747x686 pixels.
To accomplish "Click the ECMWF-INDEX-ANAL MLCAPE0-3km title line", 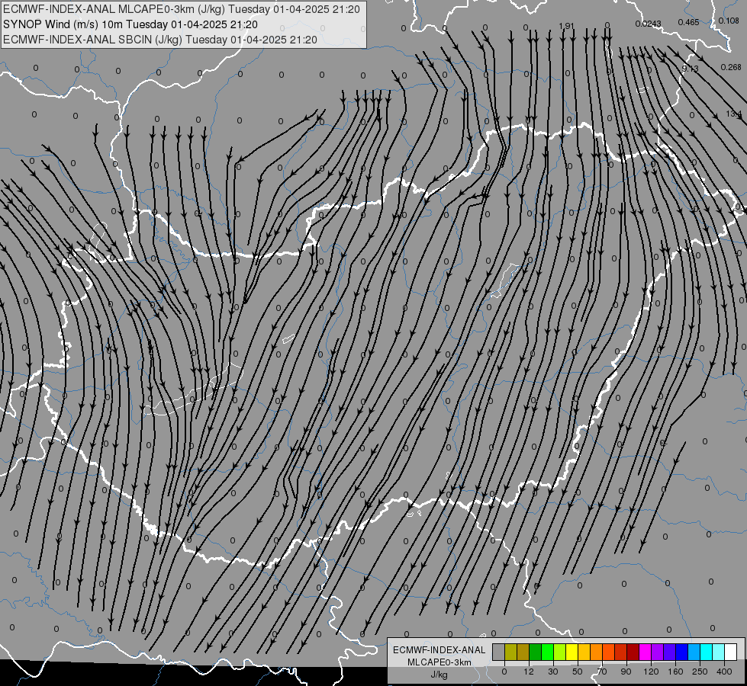I will pyautogui.click(x=181, y=9).
